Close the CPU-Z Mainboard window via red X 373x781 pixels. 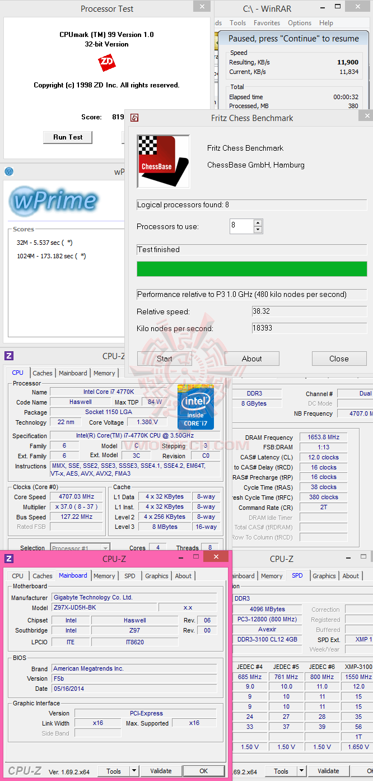pyautogui.click(x=216, y=556)
